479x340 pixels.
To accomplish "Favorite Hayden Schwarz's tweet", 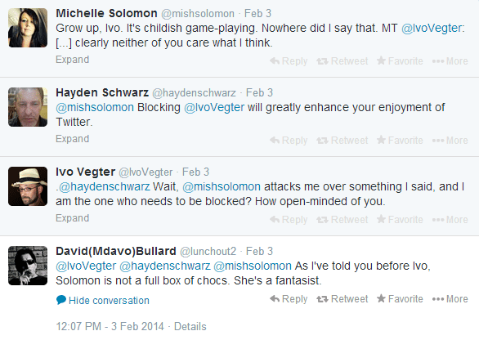I will tap(400, 141).
